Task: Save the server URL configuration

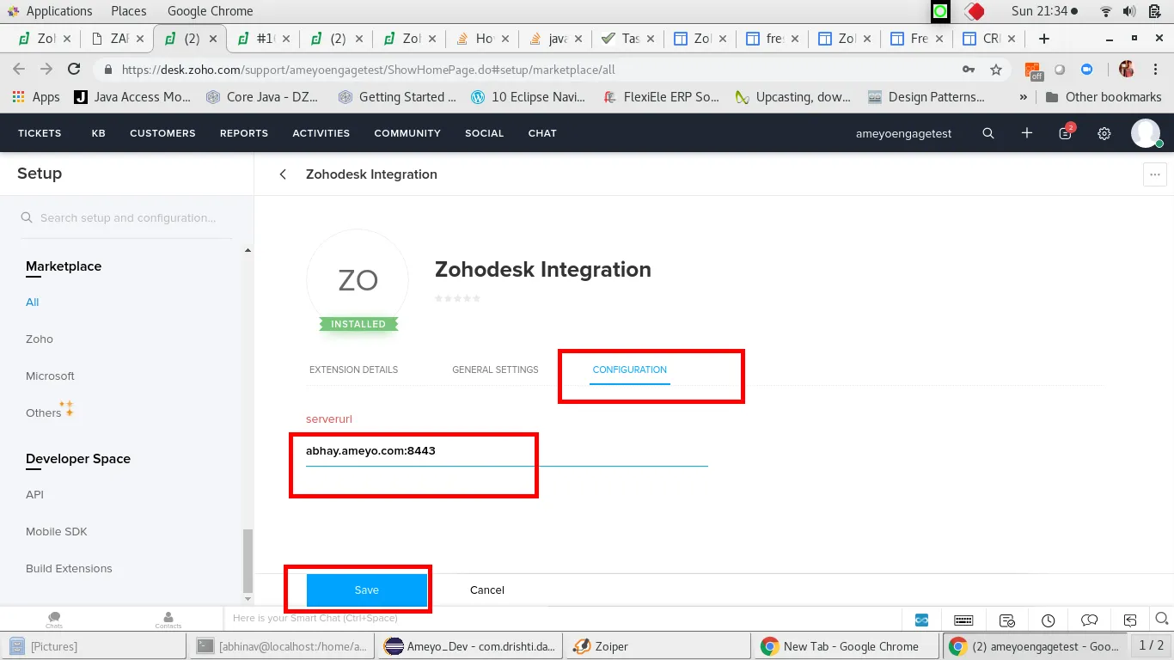Action: click(367, 590)
